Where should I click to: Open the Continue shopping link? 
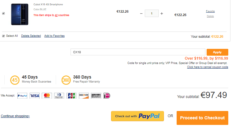click(15, 116)
